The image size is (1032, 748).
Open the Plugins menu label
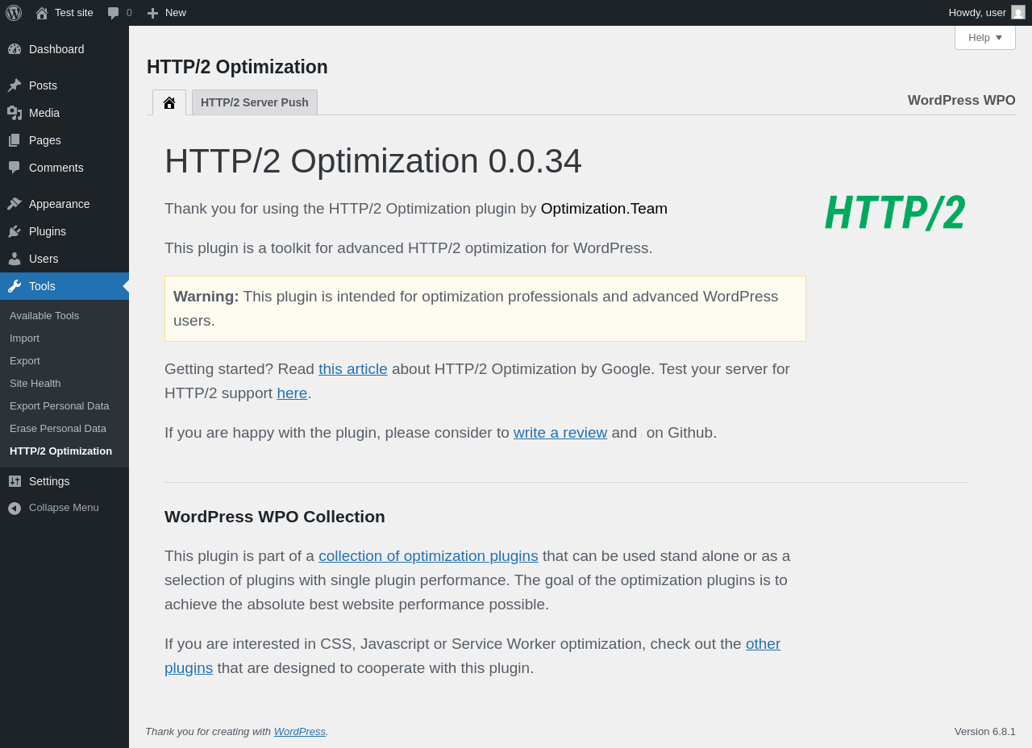tap(48, 231)
